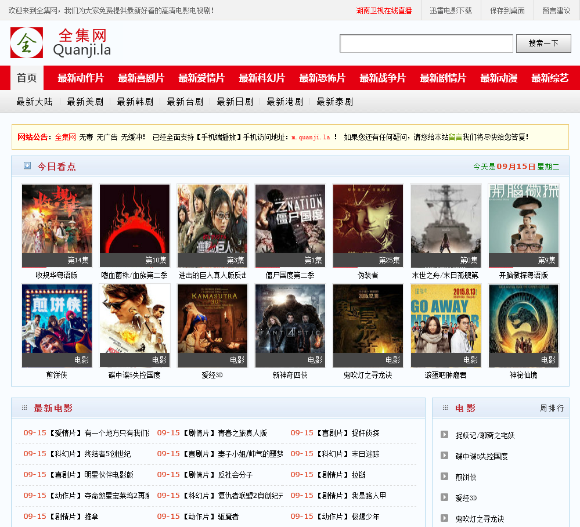Open the 首页 home tab
The height and width of the screenshot is (527, 580).
[27, 78]
